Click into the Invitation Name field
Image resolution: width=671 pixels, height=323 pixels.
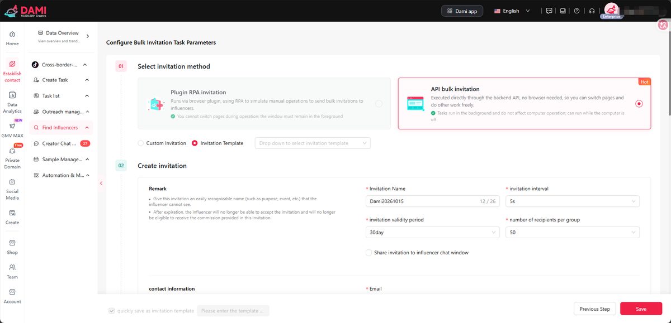[x=433, y=201]
